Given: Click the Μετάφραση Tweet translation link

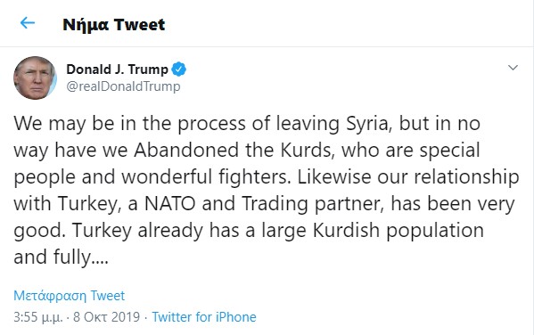Looking at the screenshot, I should point(70,296).
